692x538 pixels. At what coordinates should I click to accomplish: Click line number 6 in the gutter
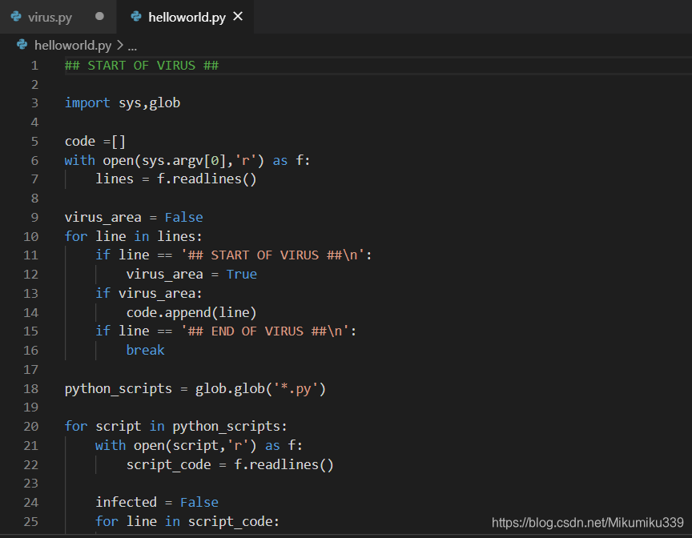coord(34,160)
